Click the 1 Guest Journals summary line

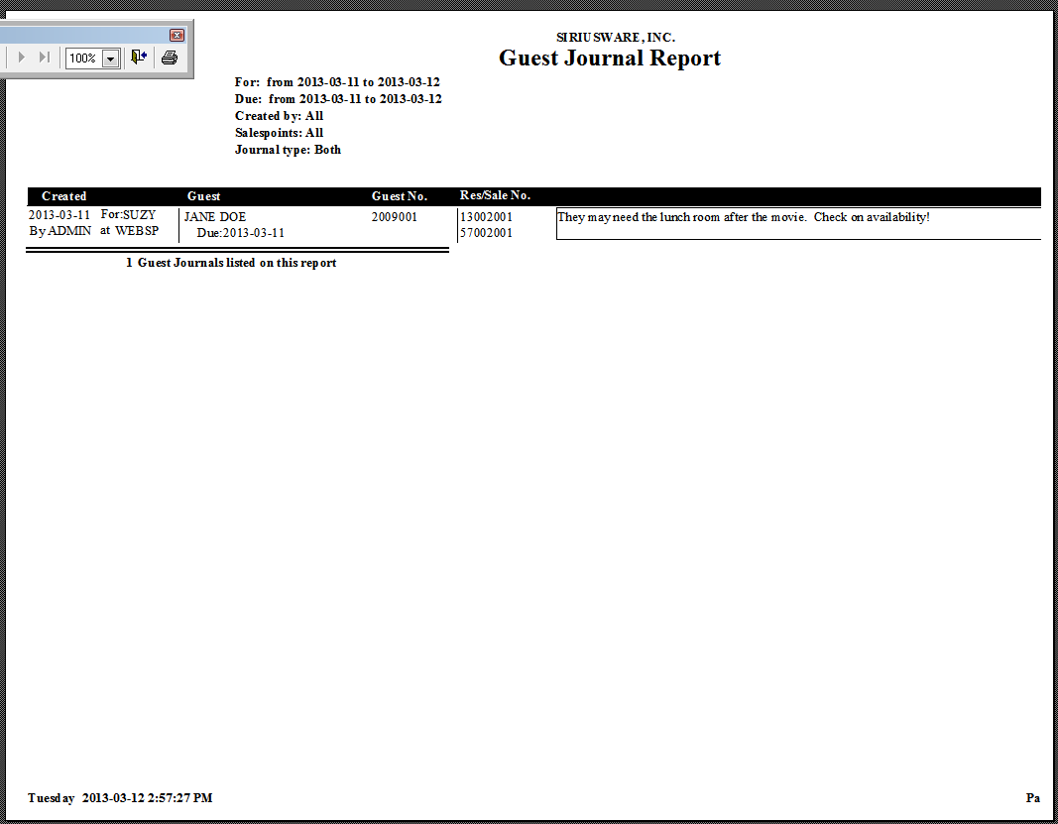231,263
